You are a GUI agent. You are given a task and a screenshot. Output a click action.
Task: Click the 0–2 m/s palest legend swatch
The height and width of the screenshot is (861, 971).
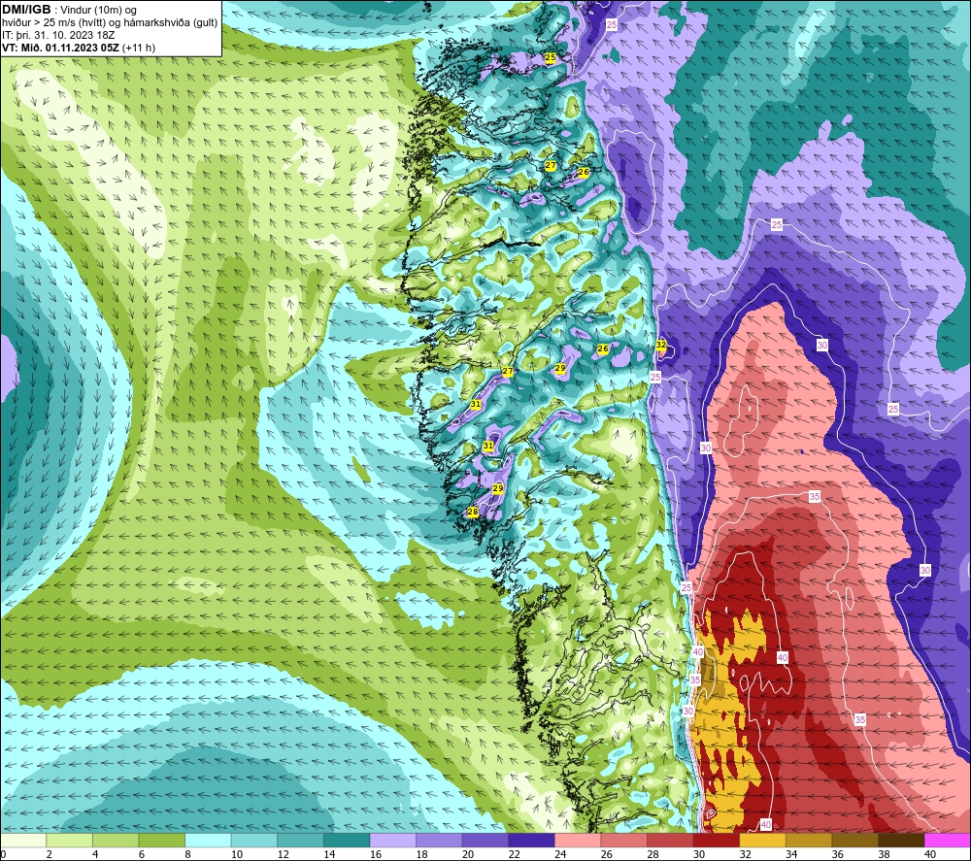click(23, 840)
